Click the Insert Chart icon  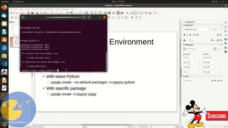[x=113, y=13]
